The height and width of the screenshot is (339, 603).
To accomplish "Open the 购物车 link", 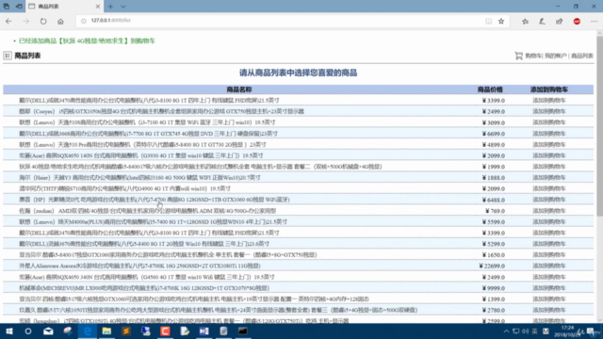I will 533,56.
